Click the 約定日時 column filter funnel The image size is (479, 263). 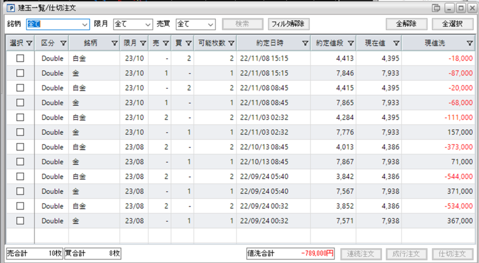click(x=305, y=43)
